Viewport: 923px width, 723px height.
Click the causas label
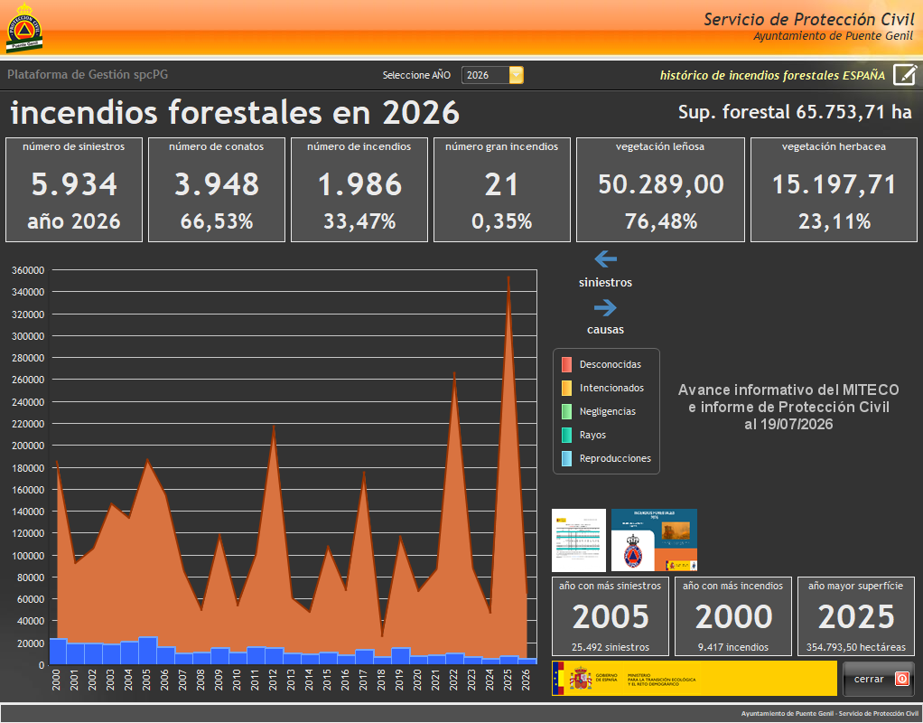(x=605, y=330)
